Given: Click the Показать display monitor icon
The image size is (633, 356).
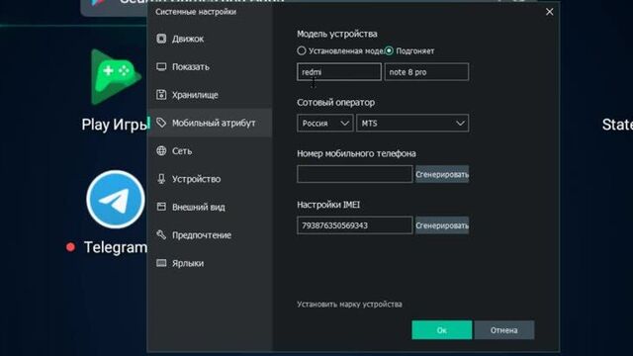Looking at the screenshot, I should [x=161, y=66].
